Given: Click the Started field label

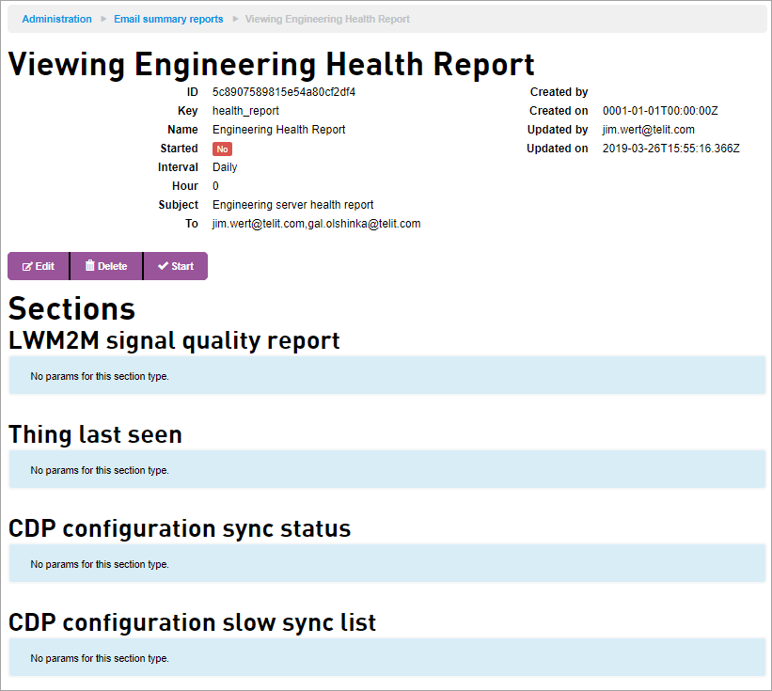Looking at the screenshot, I should point(180,149).
